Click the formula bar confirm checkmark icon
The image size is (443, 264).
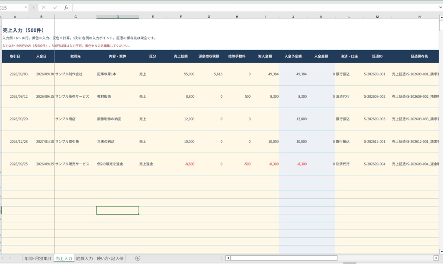click(x=55, y=8)
